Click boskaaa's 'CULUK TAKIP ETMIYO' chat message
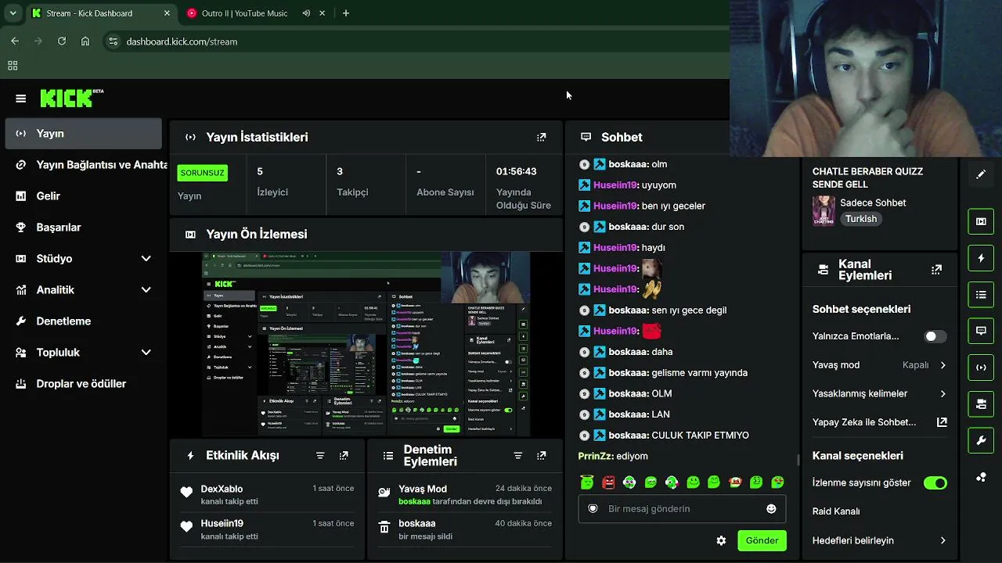Viewport: 1002px width, 563px height. tap(700, 436)
